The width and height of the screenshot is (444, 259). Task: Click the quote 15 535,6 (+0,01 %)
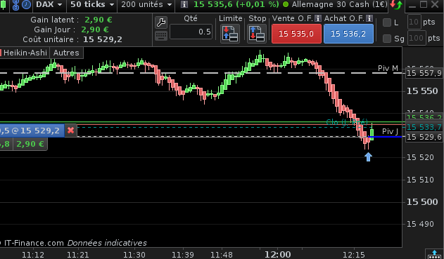236,4
